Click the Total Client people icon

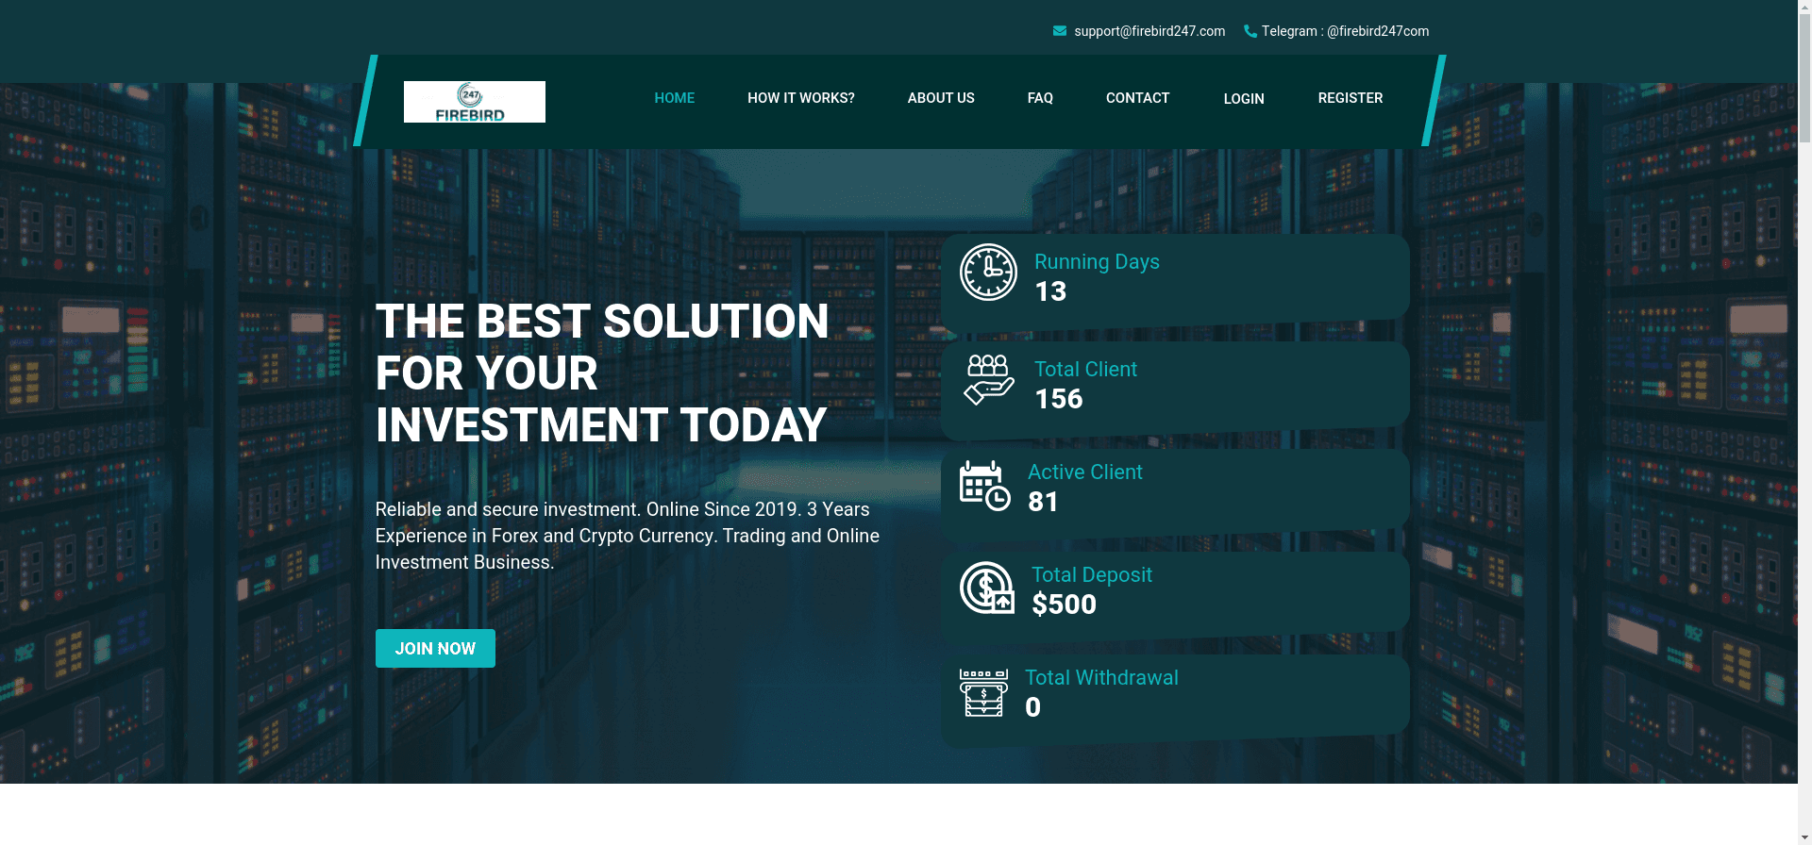988,380
